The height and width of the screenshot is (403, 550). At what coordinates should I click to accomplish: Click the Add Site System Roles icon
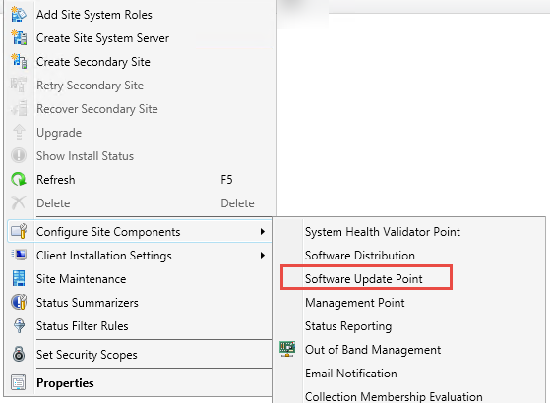(x=19, y=15)
